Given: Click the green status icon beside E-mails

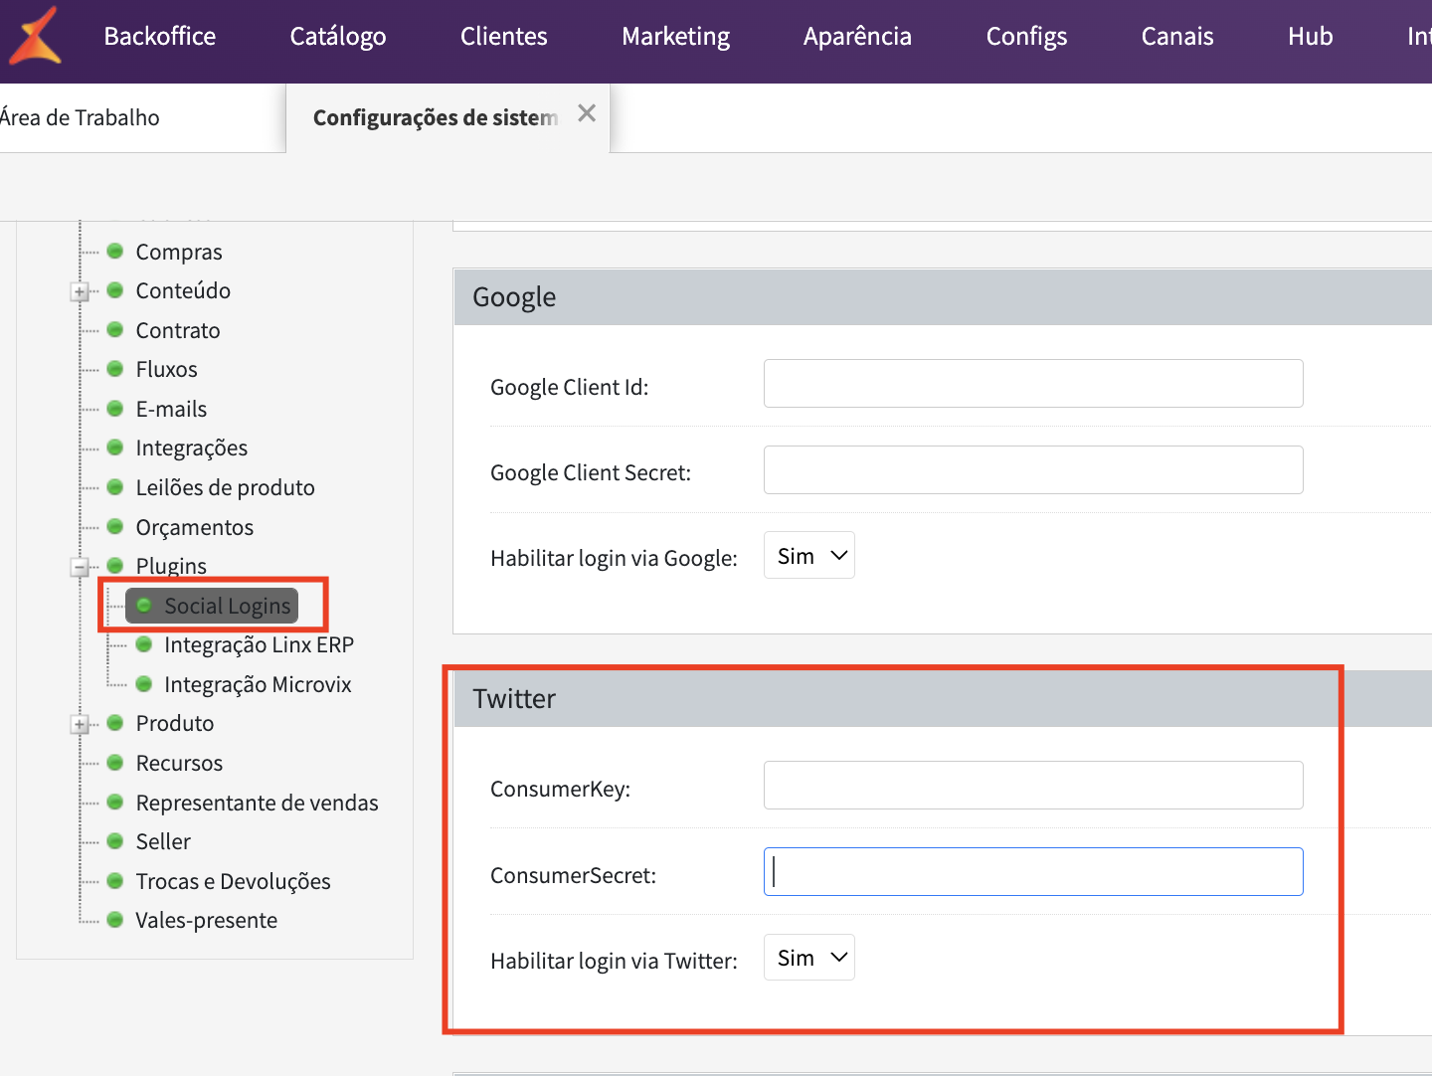Looking at the screenshot, I should pos(115,408).
